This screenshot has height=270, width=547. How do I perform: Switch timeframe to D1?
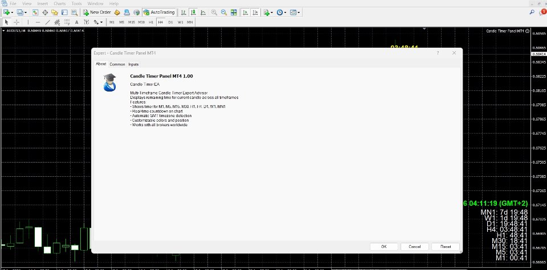pyautogui.click(x=170, y=22)
